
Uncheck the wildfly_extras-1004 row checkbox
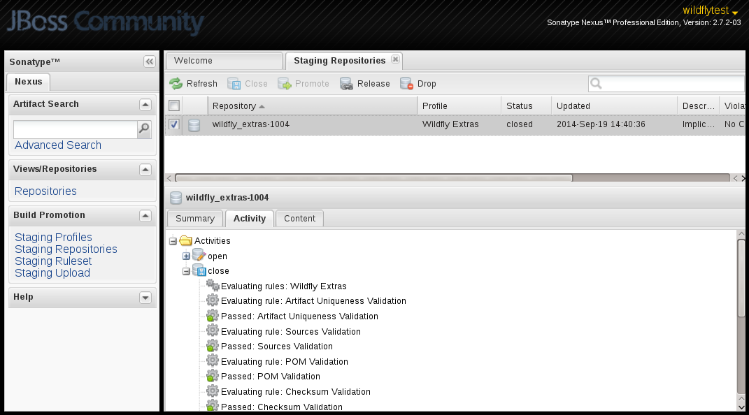174,124
